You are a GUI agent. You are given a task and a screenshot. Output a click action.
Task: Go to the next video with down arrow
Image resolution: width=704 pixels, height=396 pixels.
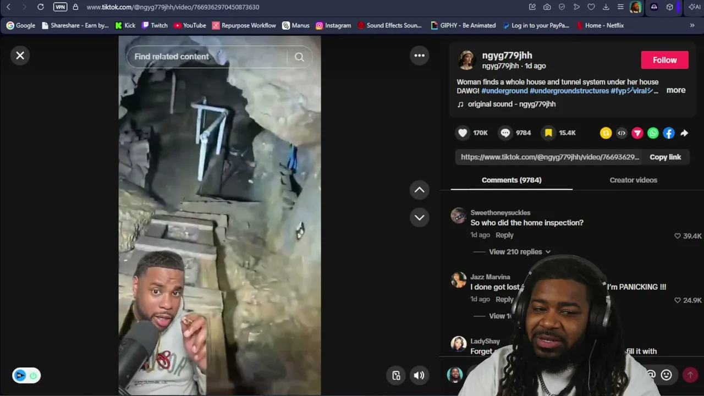(419, 217)
